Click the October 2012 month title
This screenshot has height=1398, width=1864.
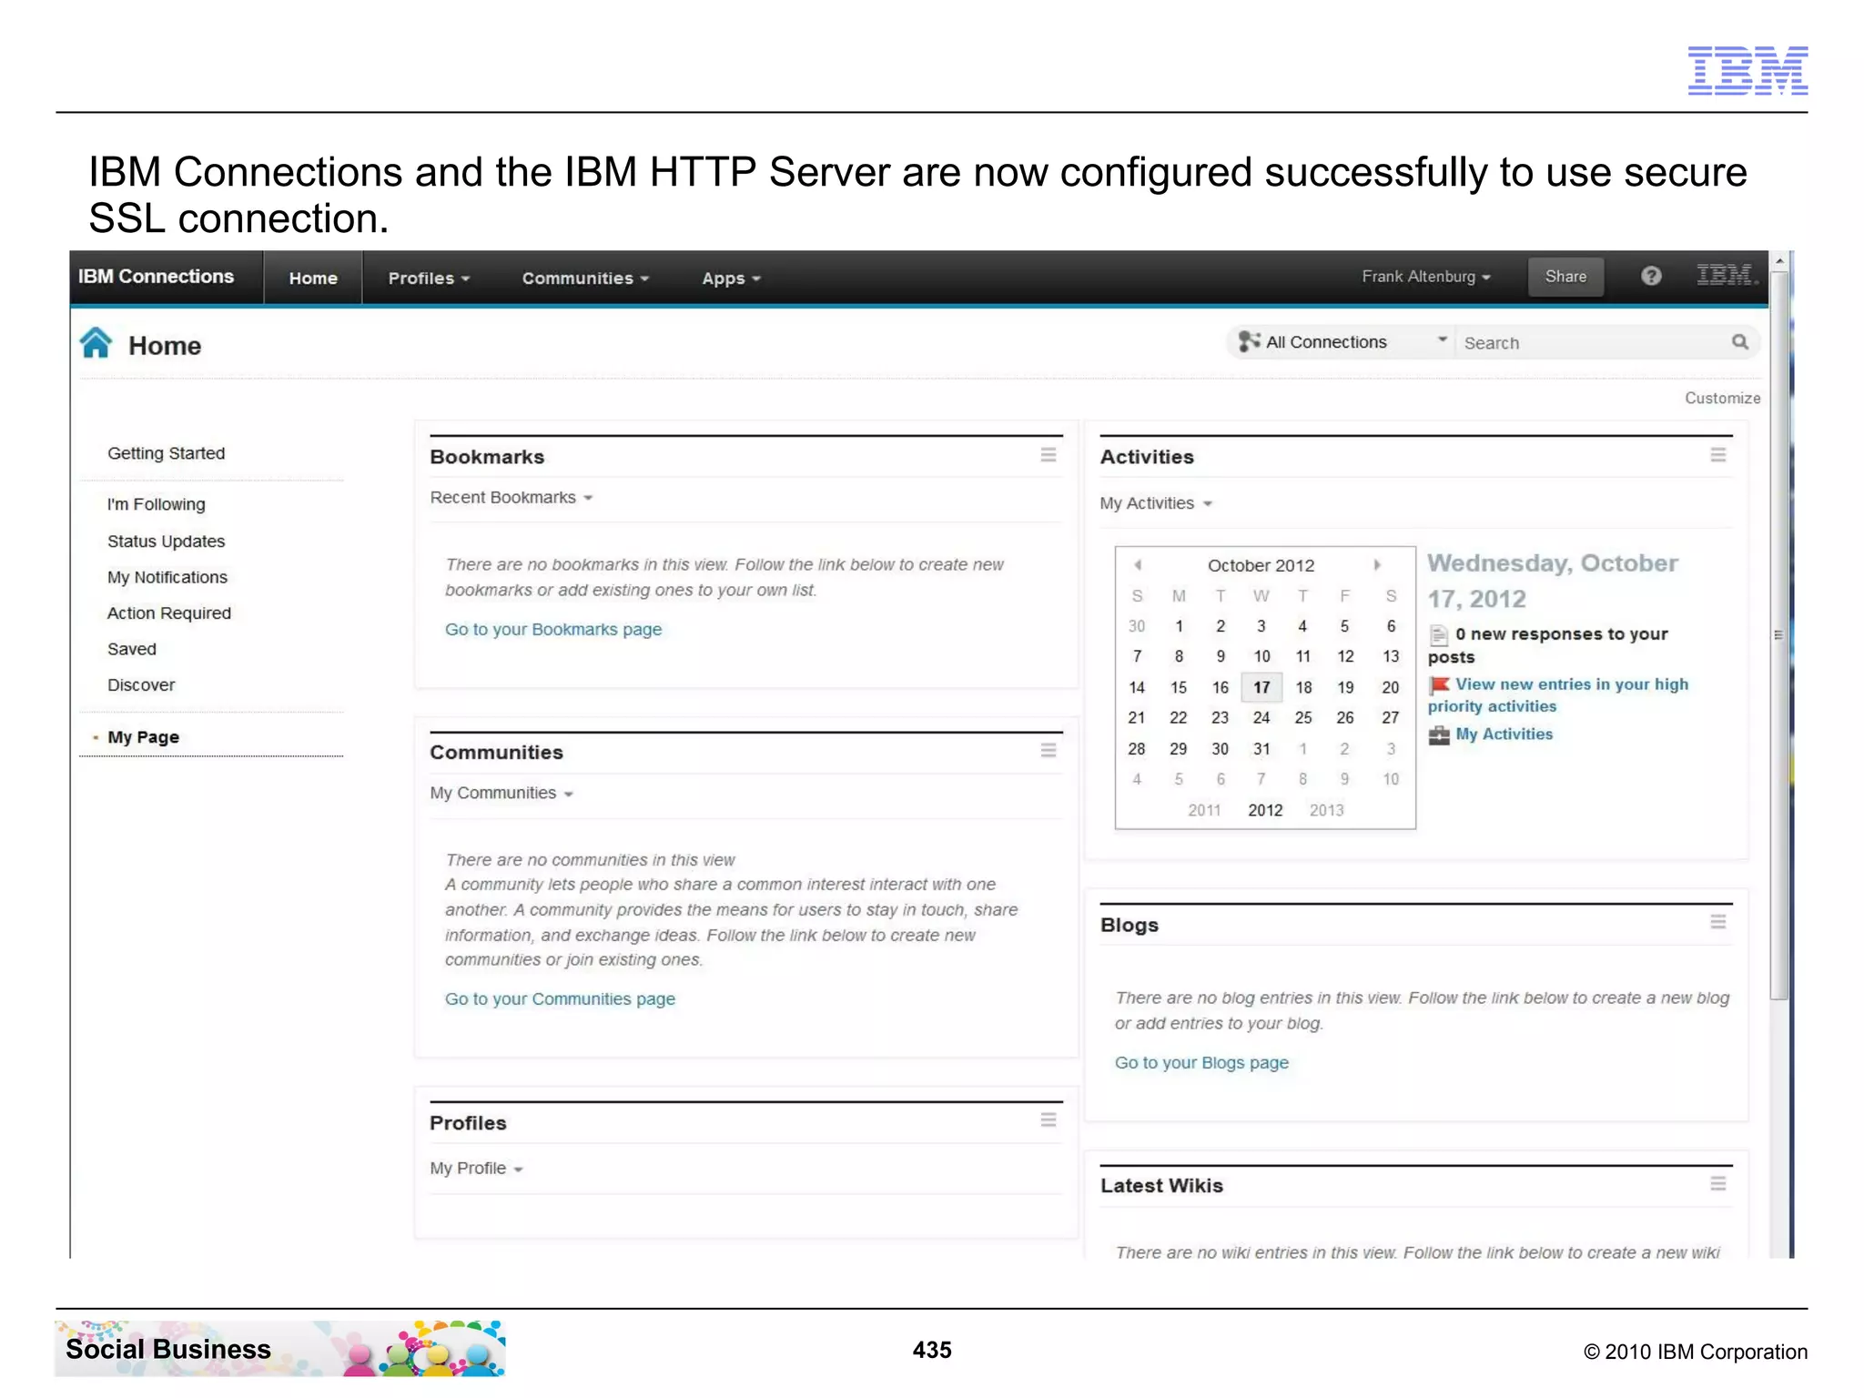tap(1261, 566)
